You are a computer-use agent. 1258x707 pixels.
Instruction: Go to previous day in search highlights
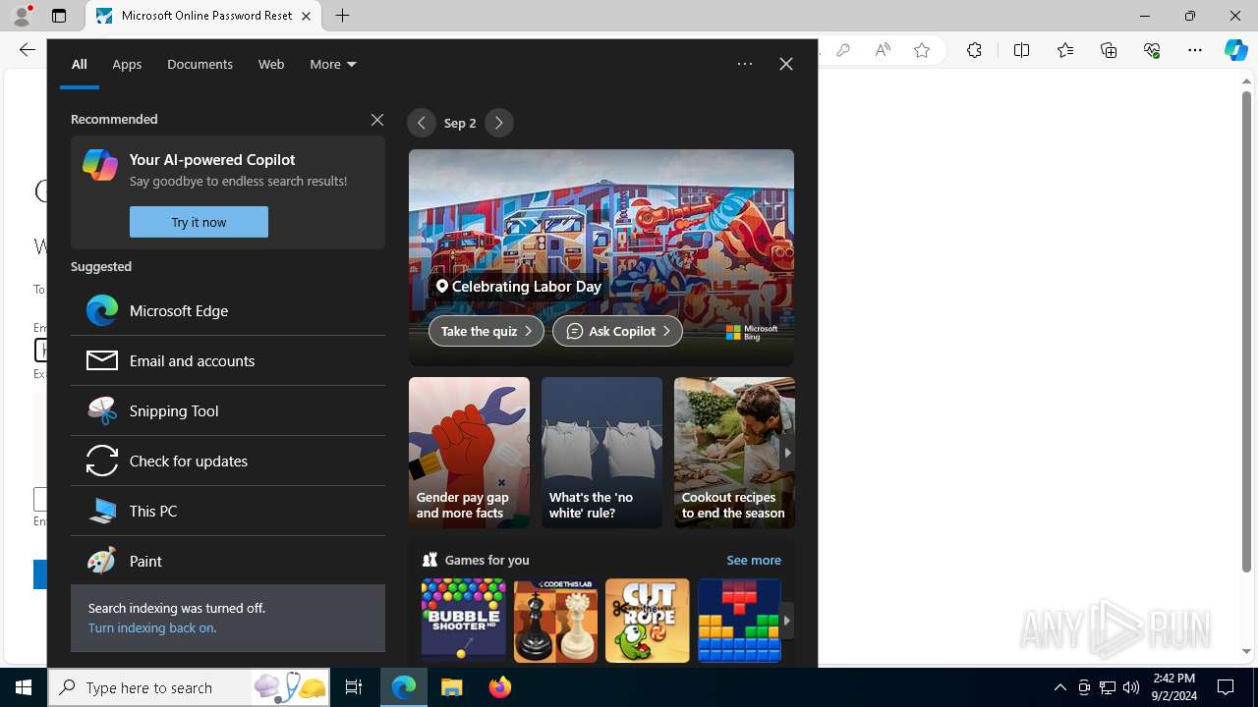pyautogui.click(x=422, y=123)
